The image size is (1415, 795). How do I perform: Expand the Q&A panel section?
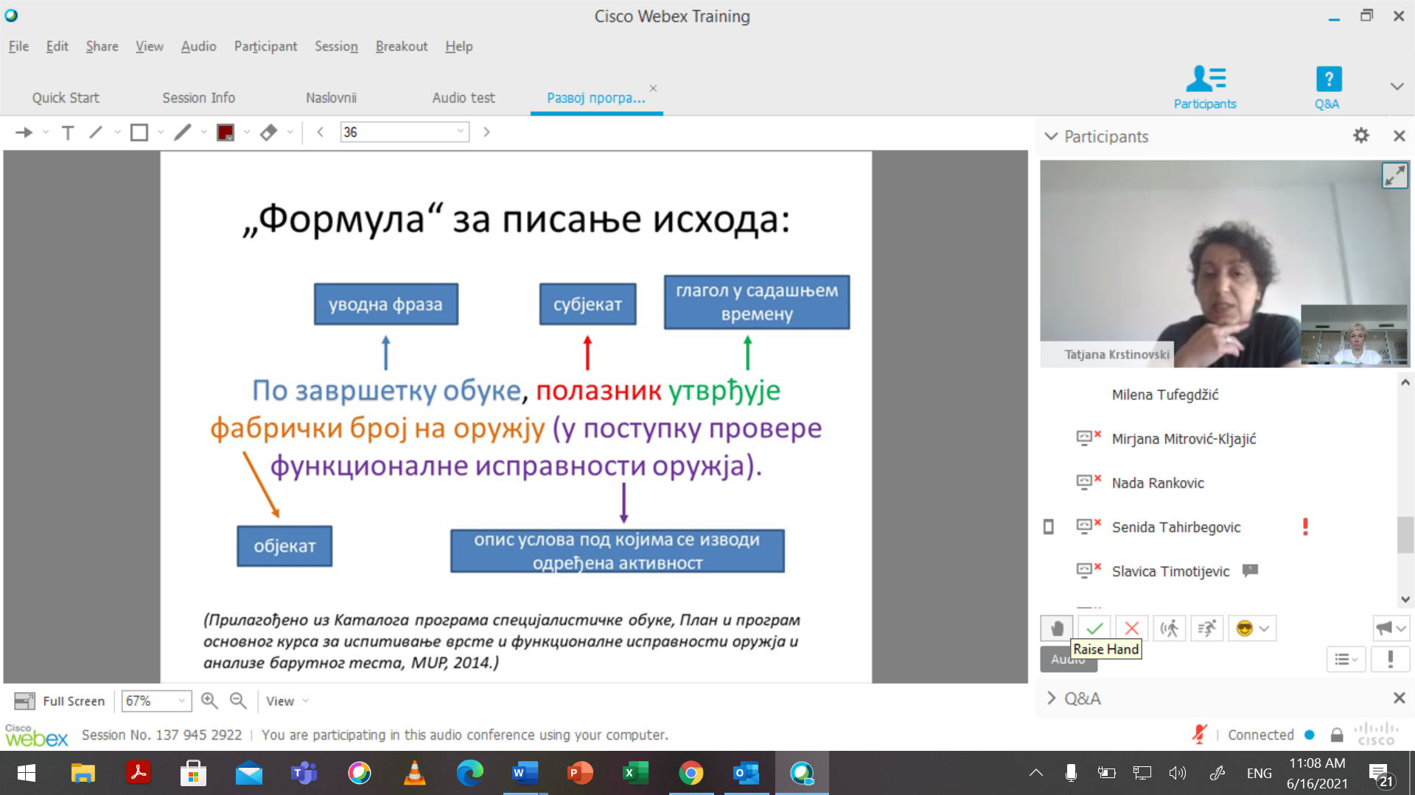pos(1052,699)
